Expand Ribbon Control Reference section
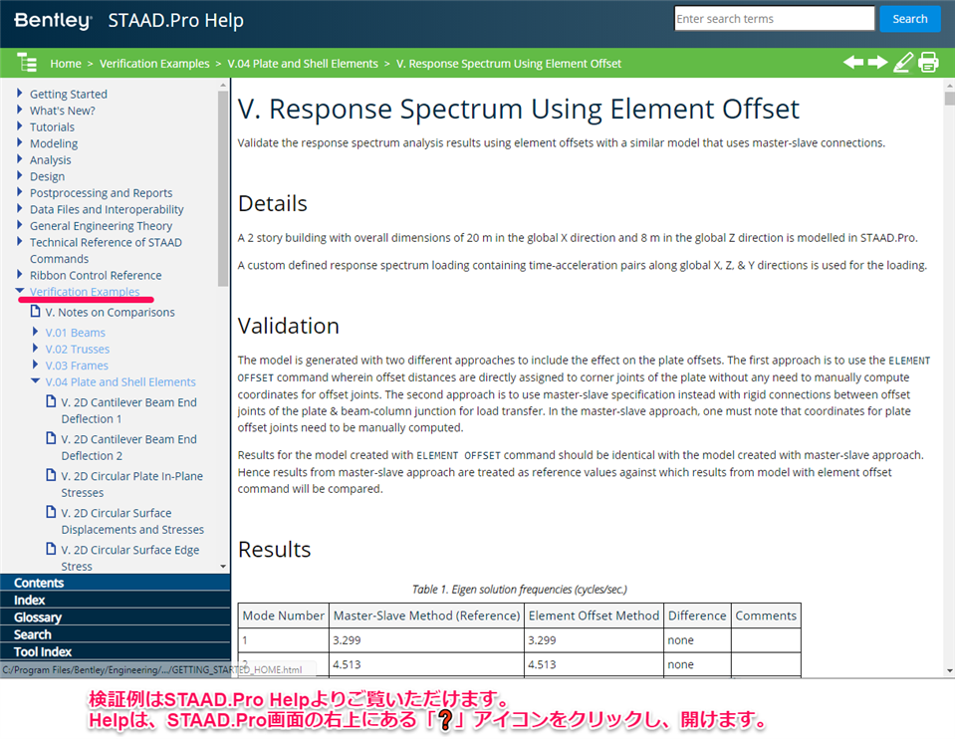Image resolution: width=955 pixels, height=739 pixels. [x=20, y=274]
